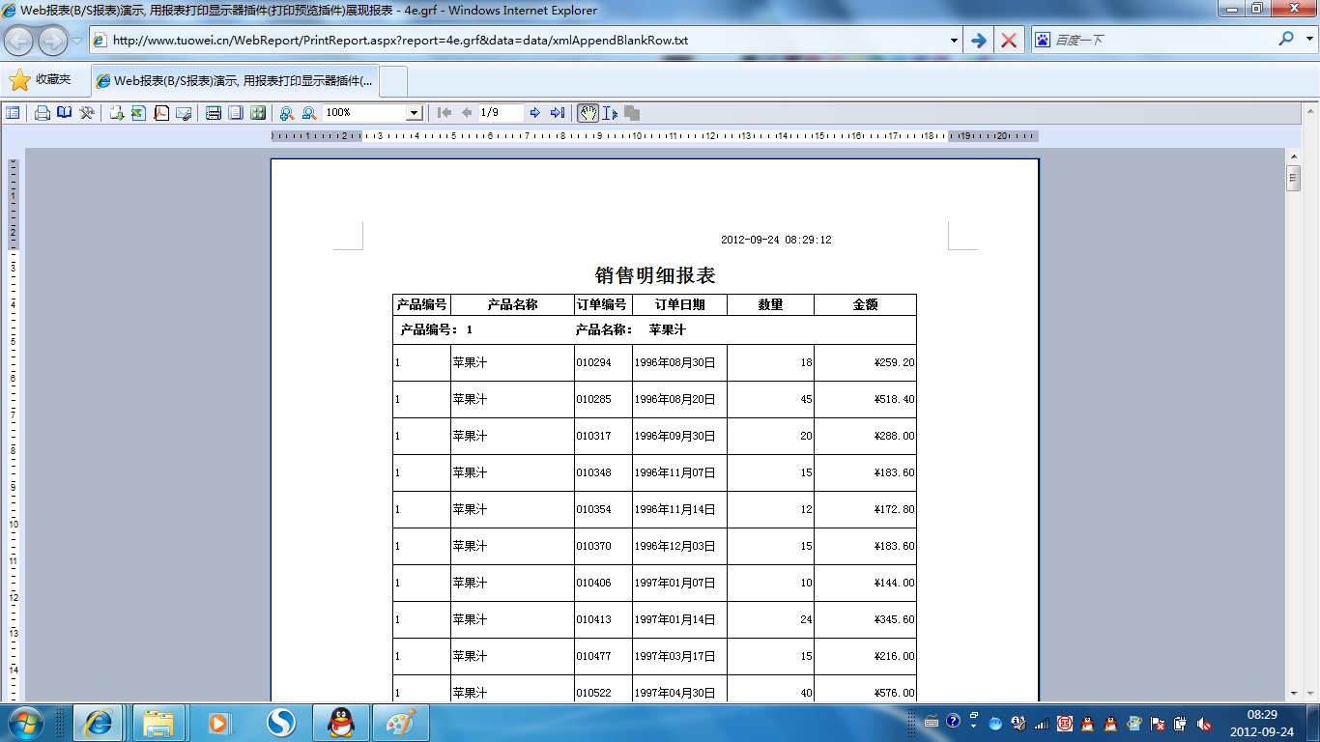Image resolution: width=1320 pixels, height=742 pixels.
Task: Click the Print report icon
Action: coord(43,113)
